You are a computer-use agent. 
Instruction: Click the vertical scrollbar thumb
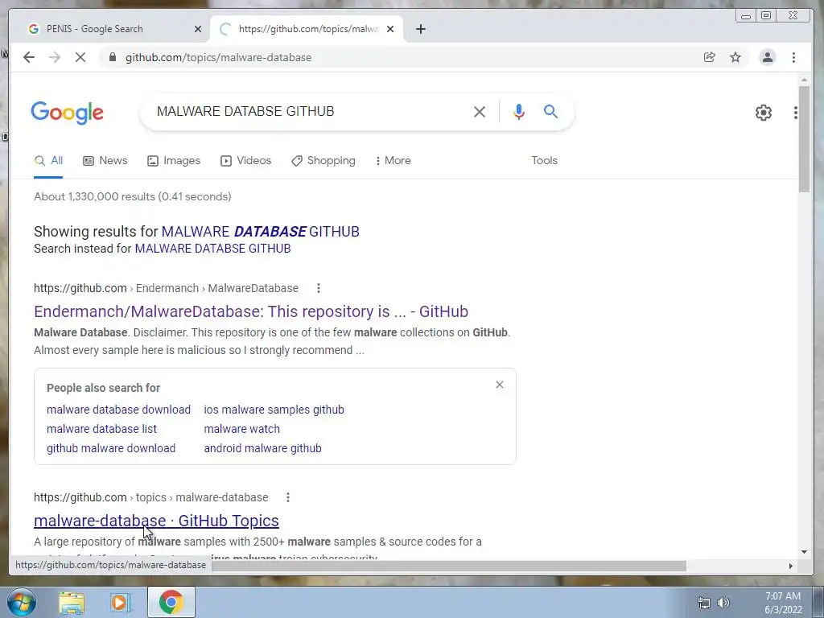[804, 139]
